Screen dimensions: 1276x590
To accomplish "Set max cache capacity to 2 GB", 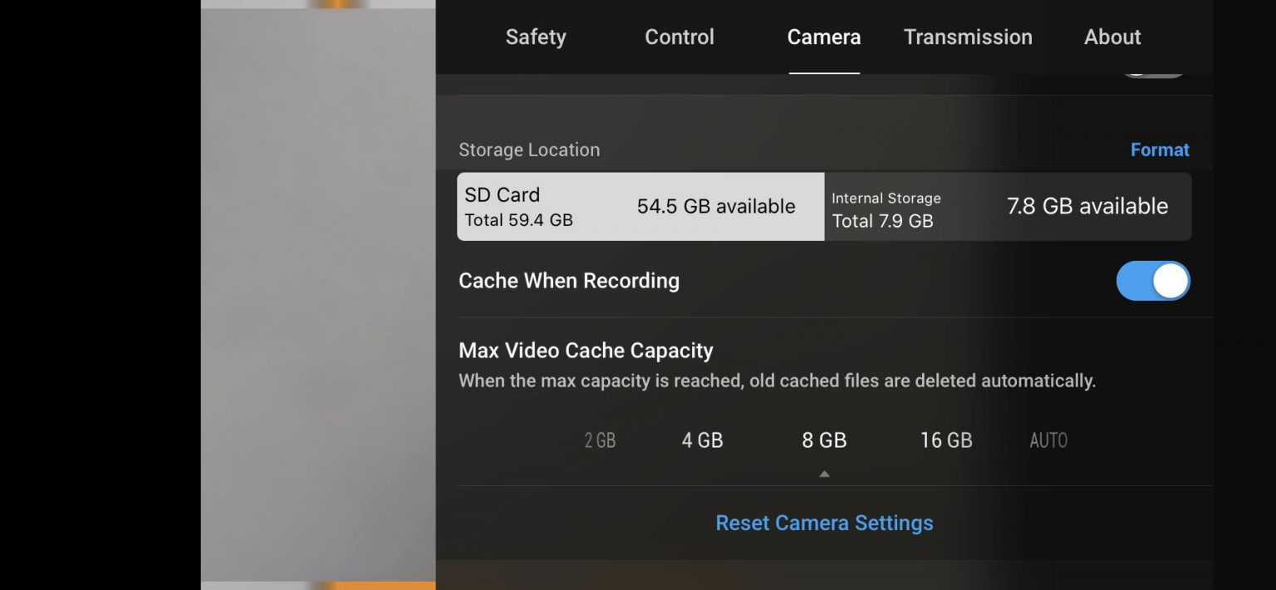I will point(600,440).
